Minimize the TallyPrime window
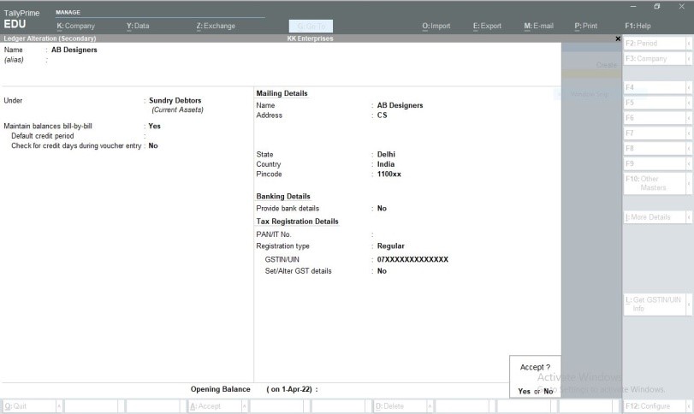 (633, 7)
